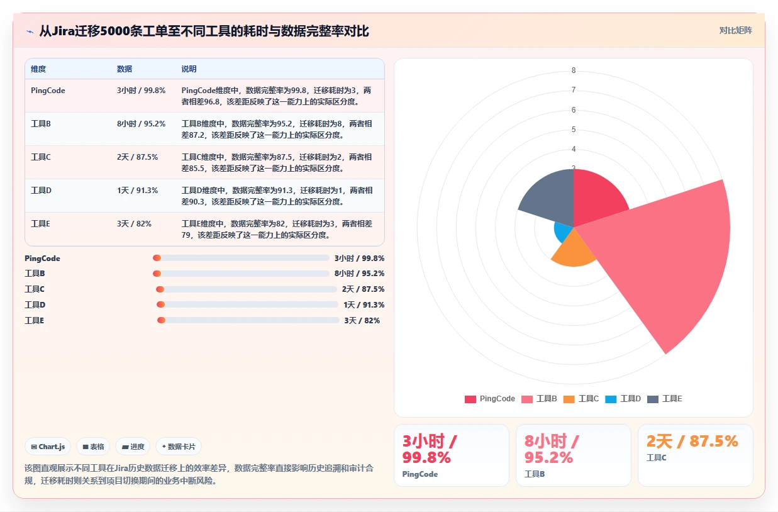Select the 数据卡片 tag chip
Viewport: 778px width, 512px height.
point(179,447)
